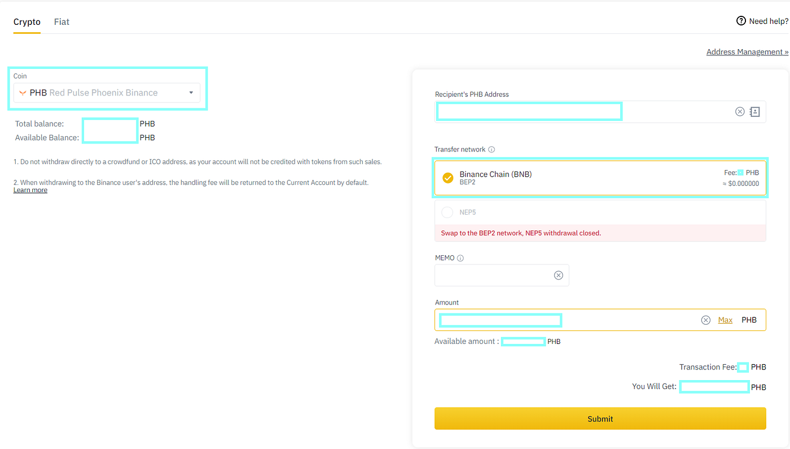The width and height of the screenshot is (790, 449).
Task: Clear the Amount field with the X icon
Action: (x=705, y=320)
